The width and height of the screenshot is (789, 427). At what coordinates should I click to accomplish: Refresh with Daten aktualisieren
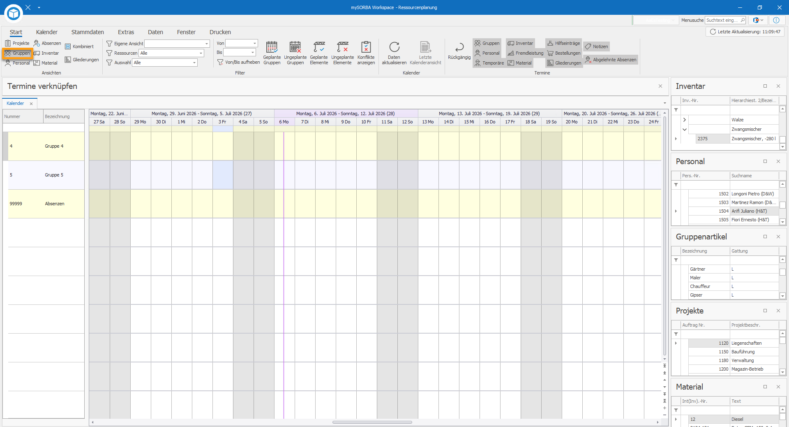click(x=394, y=53)
